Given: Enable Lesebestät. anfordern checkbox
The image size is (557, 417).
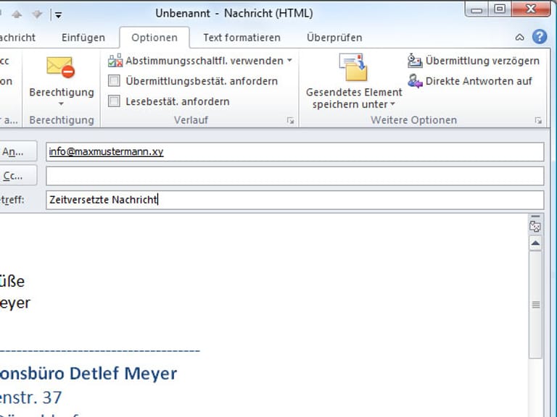Looking at the screenshot, I should coord(114,101).
